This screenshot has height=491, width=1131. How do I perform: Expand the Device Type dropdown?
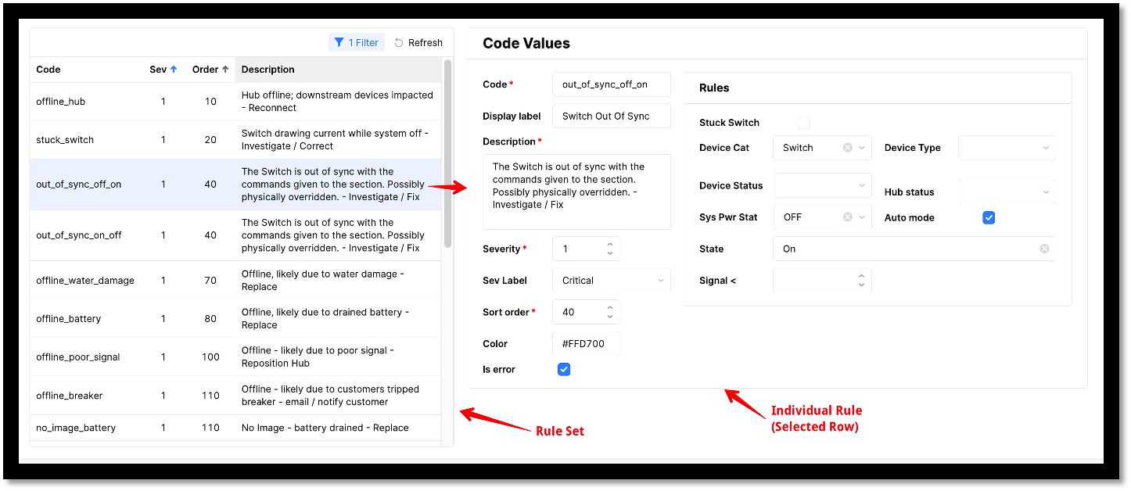(x=1007, y=148)
